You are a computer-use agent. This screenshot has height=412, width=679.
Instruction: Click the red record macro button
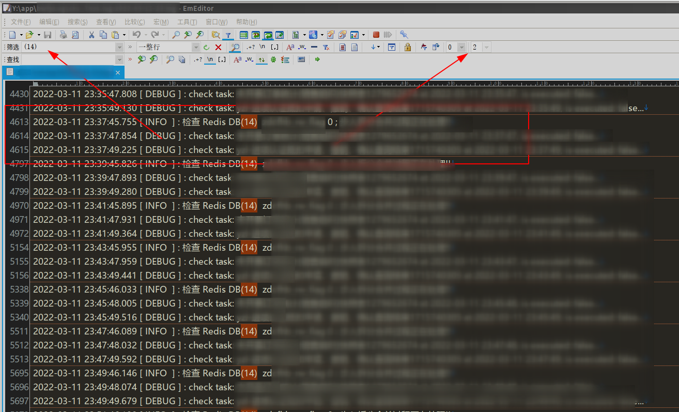click(x=376, y=35)
